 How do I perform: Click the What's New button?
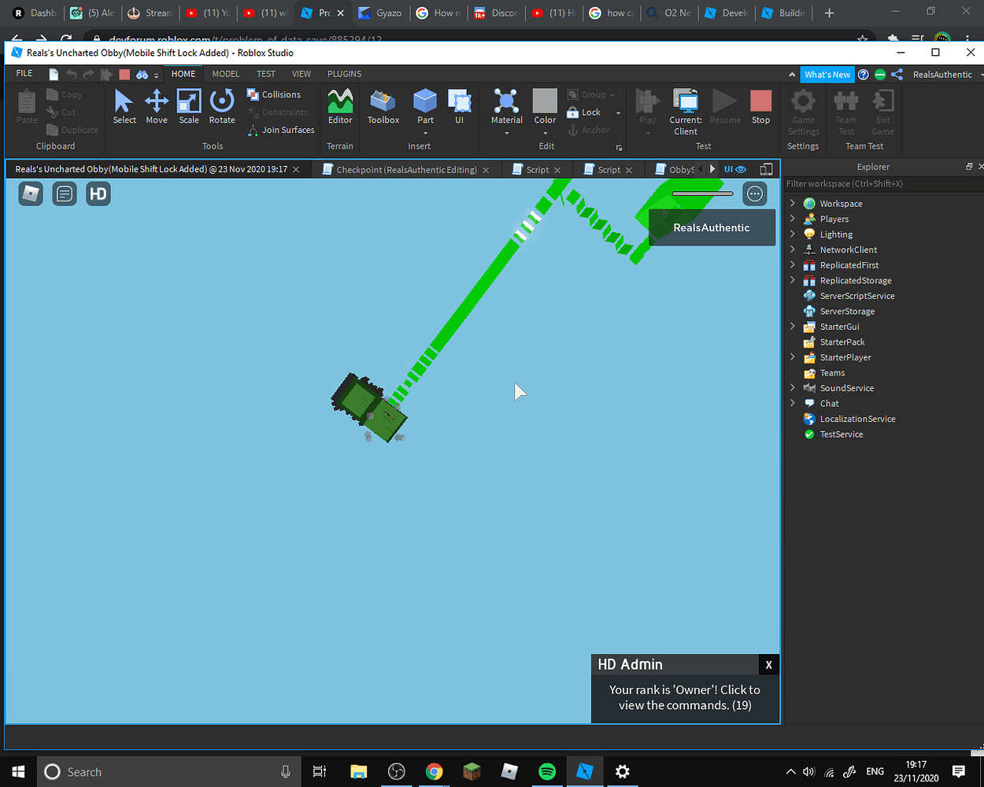pos(827,75)
